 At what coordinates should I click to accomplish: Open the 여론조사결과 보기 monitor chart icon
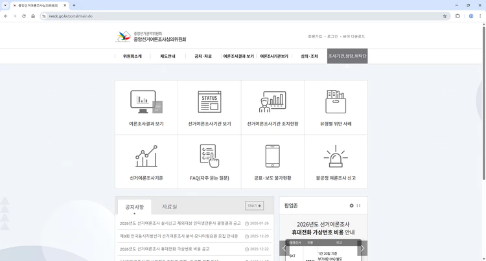(x=146, y=102)
